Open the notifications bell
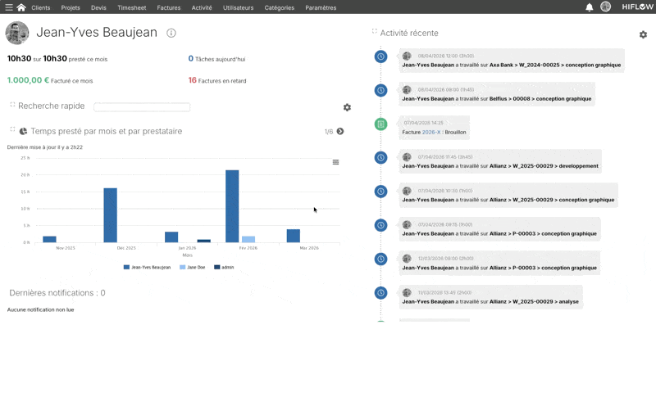 (589, 7)
